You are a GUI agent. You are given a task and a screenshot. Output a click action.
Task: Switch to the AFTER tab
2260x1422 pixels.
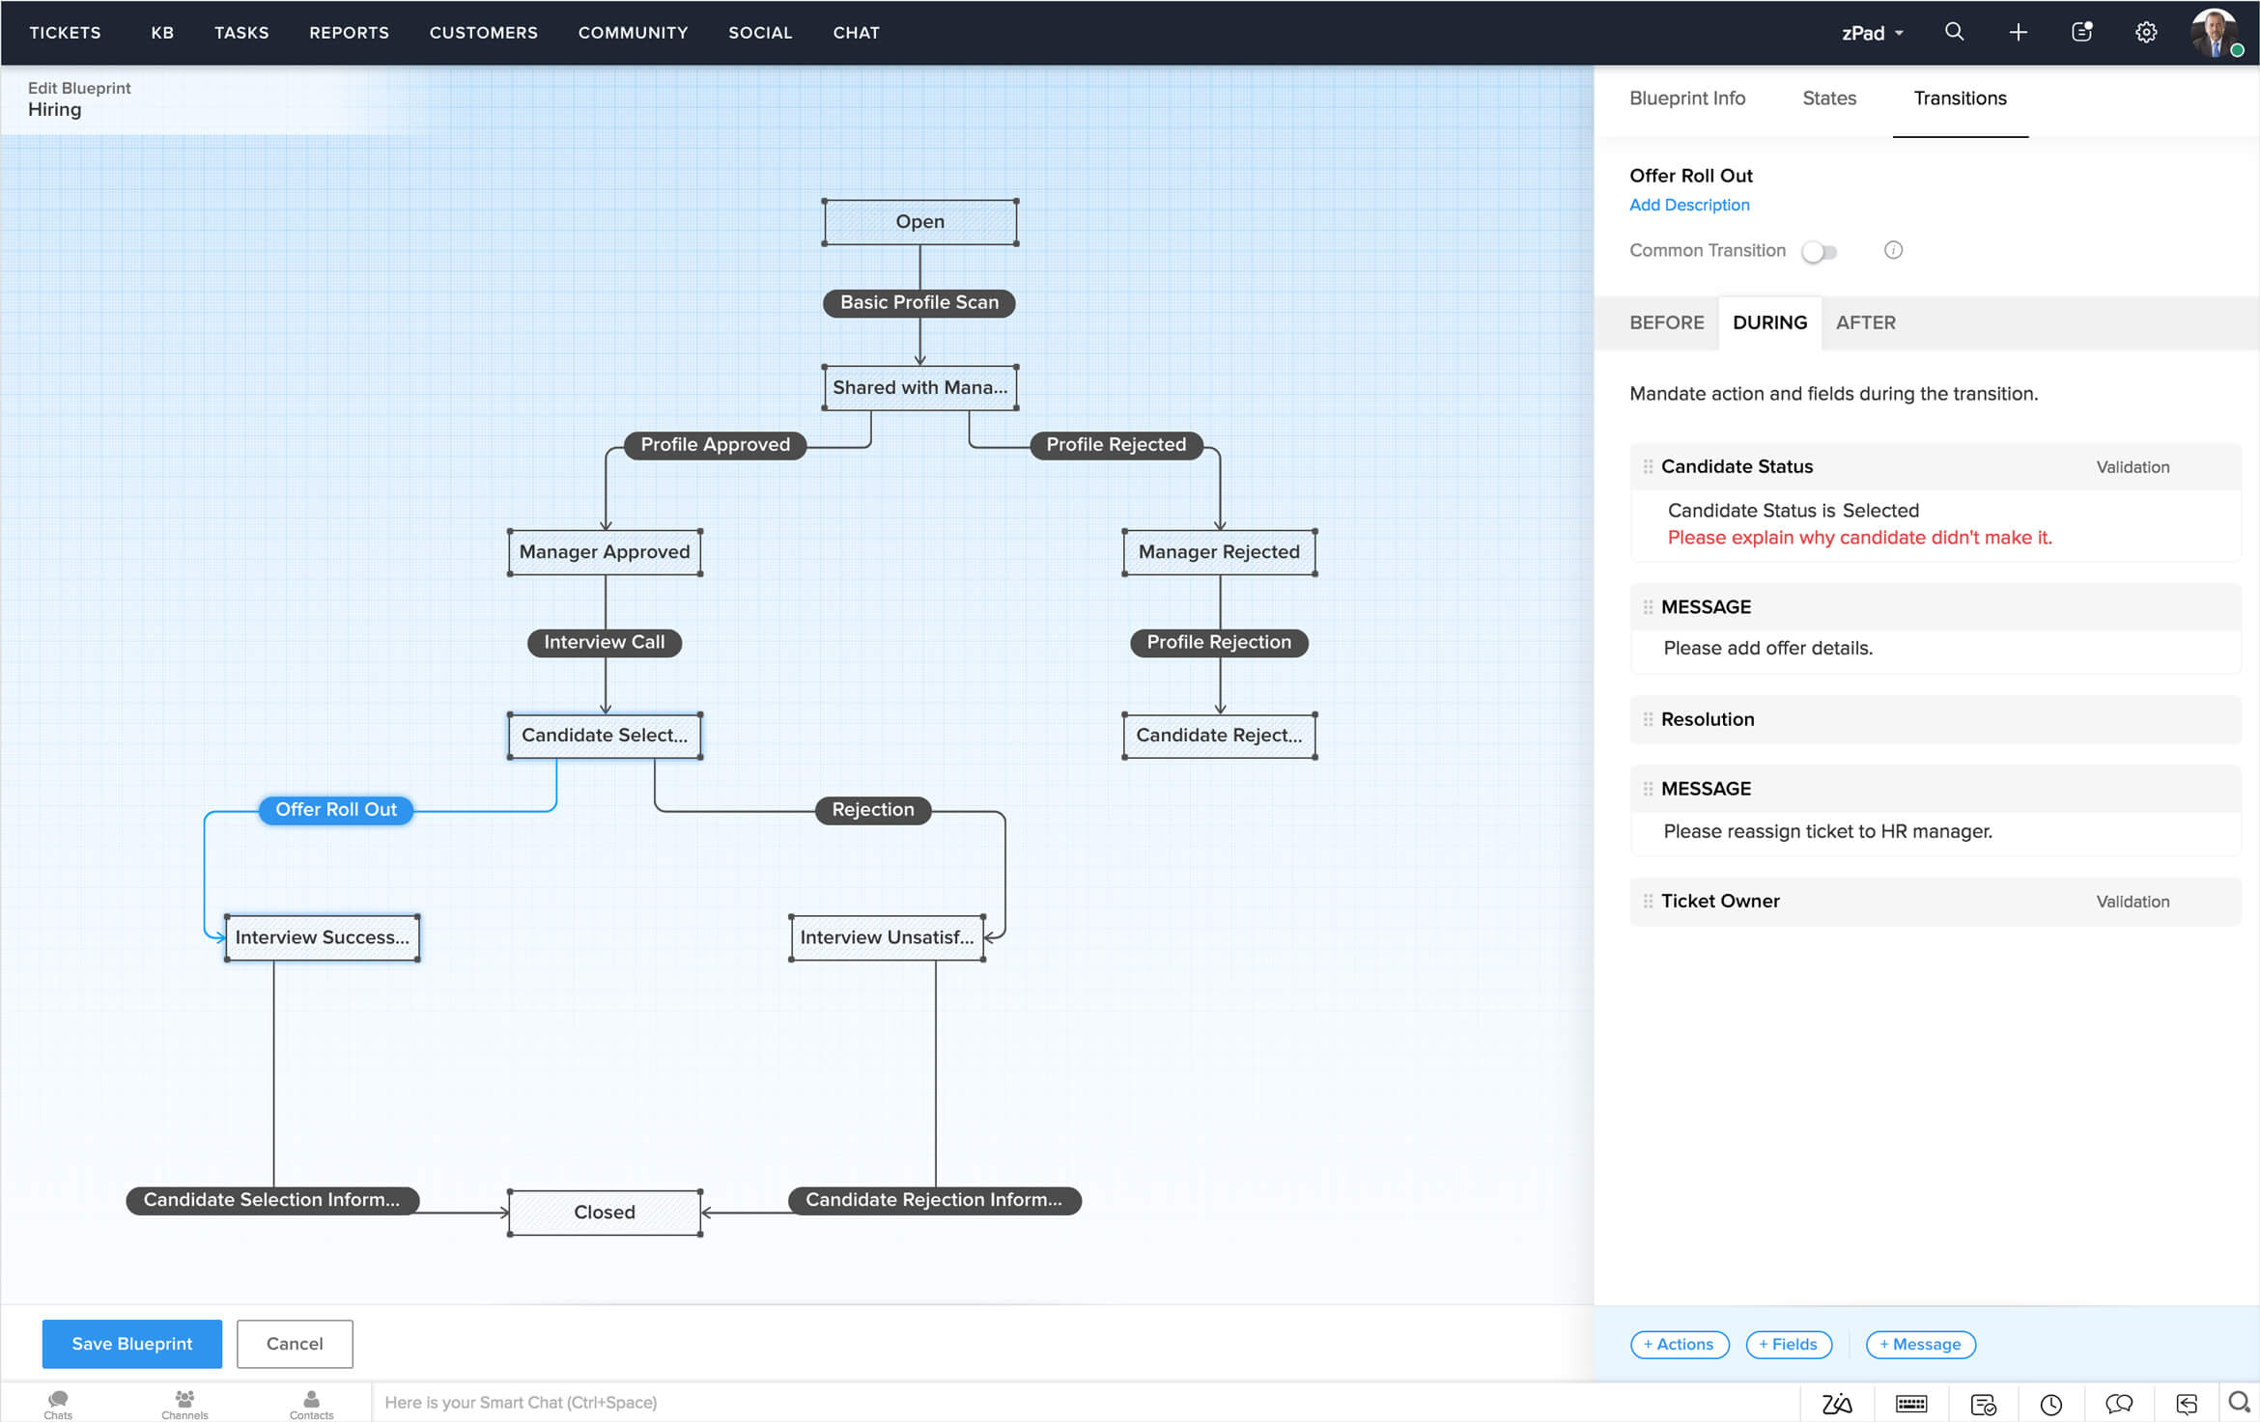coord(1865,321)
